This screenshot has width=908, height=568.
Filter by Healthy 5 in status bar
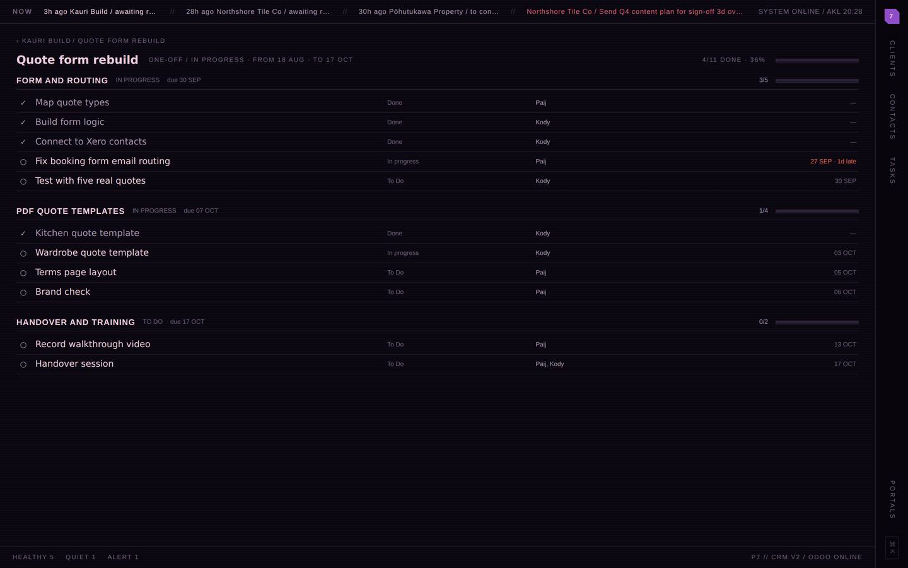point(33,557)
